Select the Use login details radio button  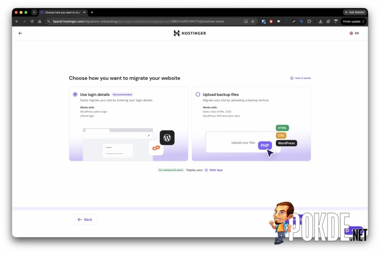point(75,94)
